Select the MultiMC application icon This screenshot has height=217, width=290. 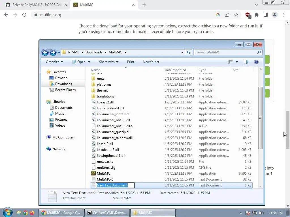(x=93, y=173)
